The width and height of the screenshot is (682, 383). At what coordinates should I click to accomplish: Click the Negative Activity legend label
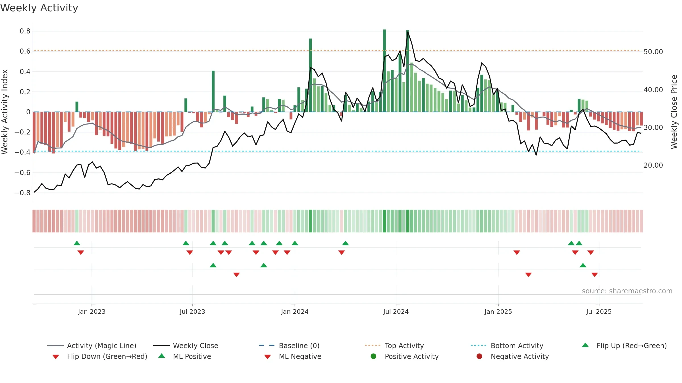point(519,356)
